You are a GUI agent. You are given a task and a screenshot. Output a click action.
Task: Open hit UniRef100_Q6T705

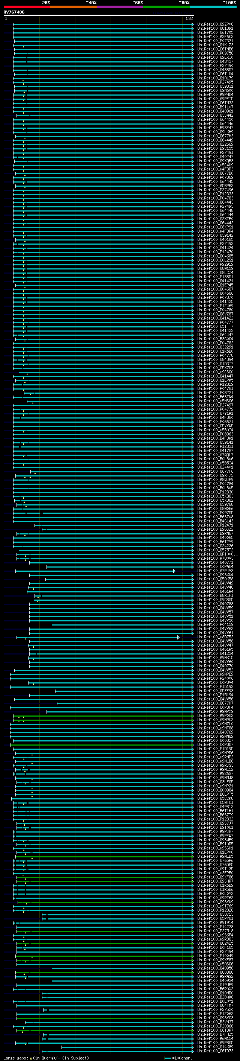point(215,32)
